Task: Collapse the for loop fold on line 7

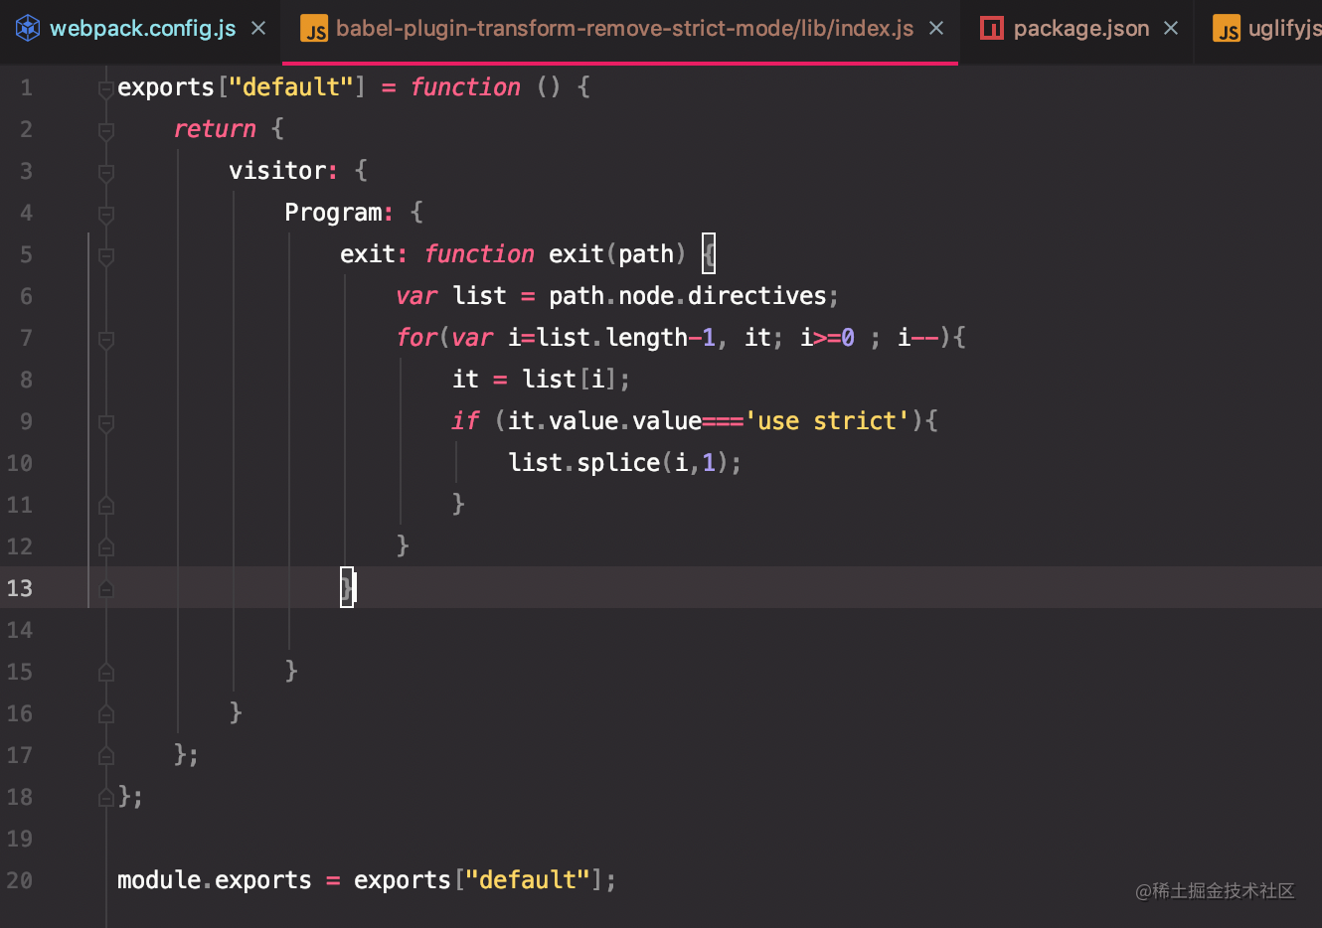Action: 105,338
